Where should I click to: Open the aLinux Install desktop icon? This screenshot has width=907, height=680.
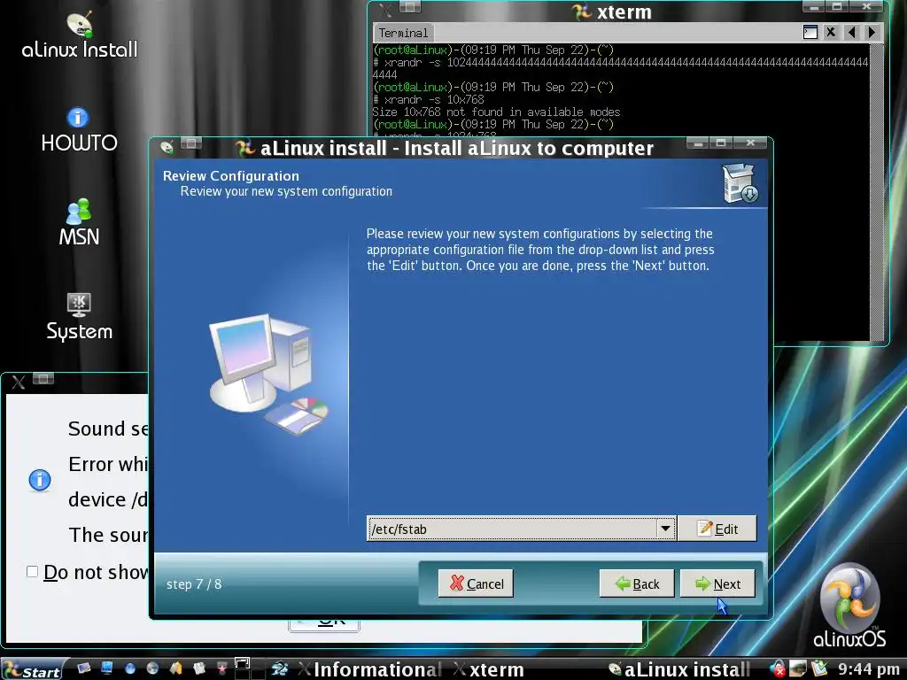[80, 35]
